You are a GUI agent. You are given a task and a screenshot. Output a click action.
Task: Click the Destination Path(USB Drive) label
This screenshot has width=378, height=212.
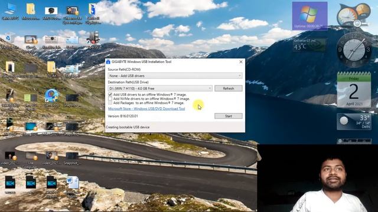(128, 82)
